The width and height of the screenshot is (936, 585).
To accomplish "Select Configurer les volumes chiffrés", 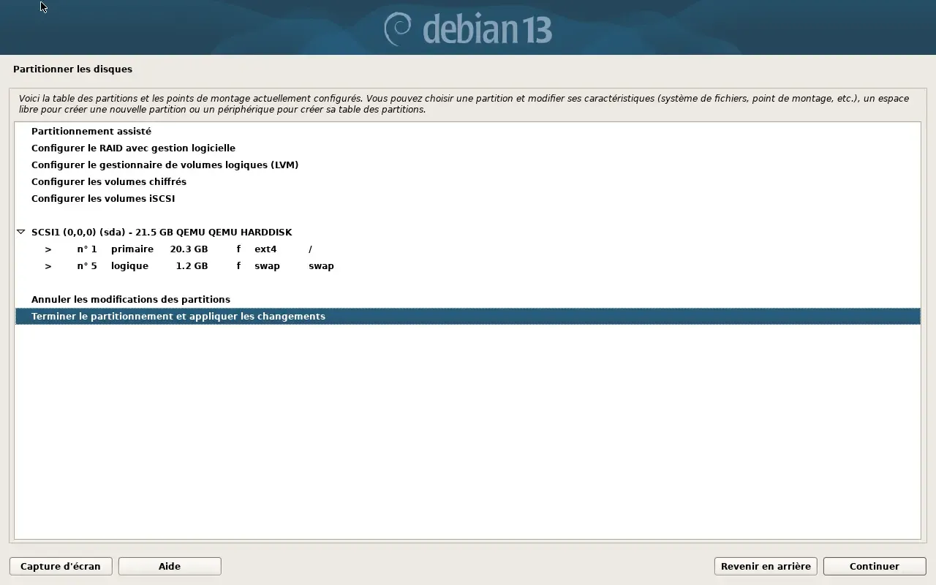I will (467, 182).
